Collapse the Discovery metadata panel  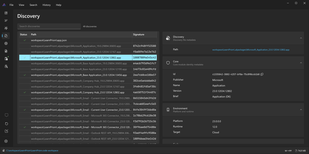coord(301,38)
